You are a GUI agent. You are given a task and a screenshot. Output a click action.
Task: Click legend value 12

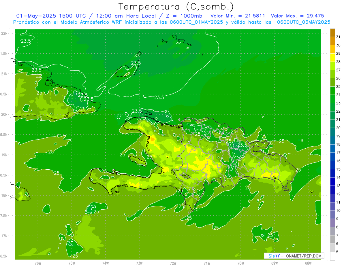pos(338,194)
